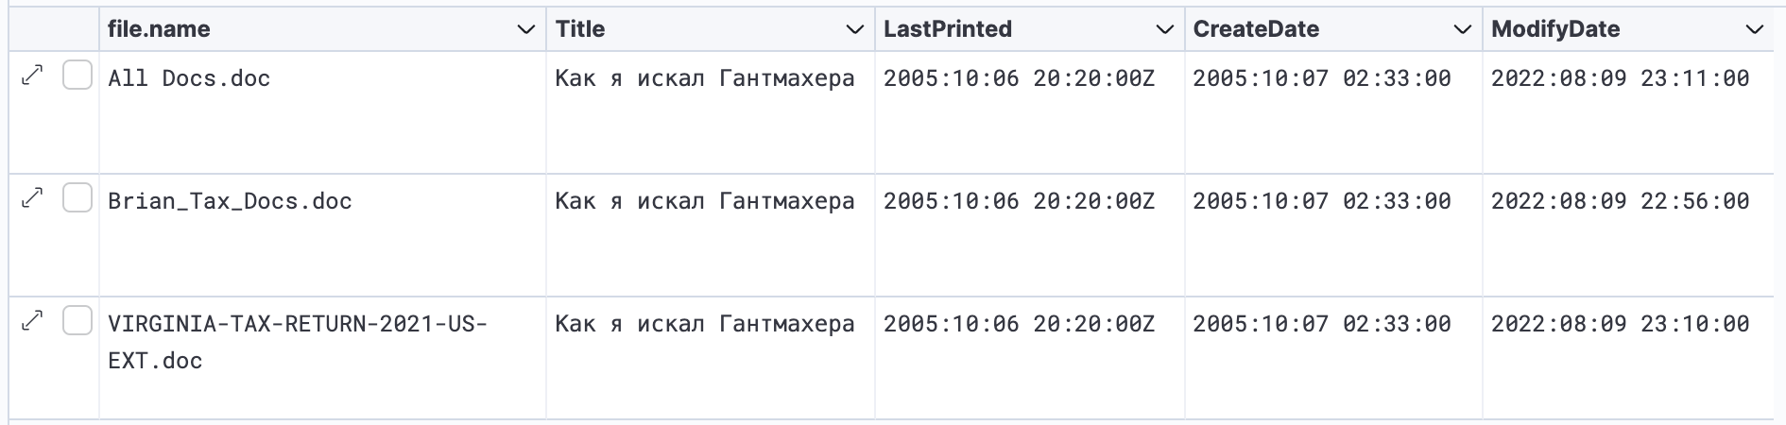Open the LastPrinted column dropdown chevron

1165,30
